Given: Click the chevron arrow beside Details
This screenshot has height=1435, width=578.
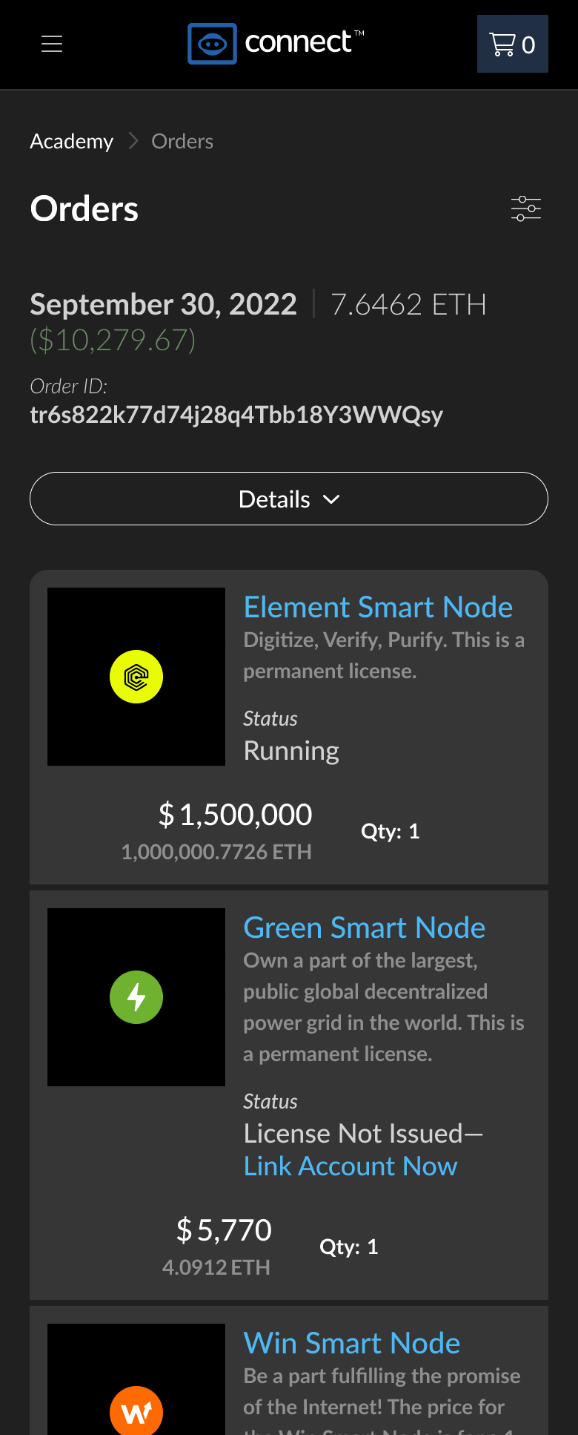Looking at the screenshot, I should tap(331, 499).
